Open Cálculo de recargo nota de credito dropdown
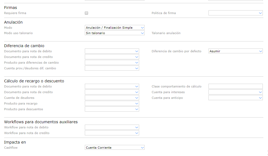The width and height of the screenshot is (268, 156). 112,92
